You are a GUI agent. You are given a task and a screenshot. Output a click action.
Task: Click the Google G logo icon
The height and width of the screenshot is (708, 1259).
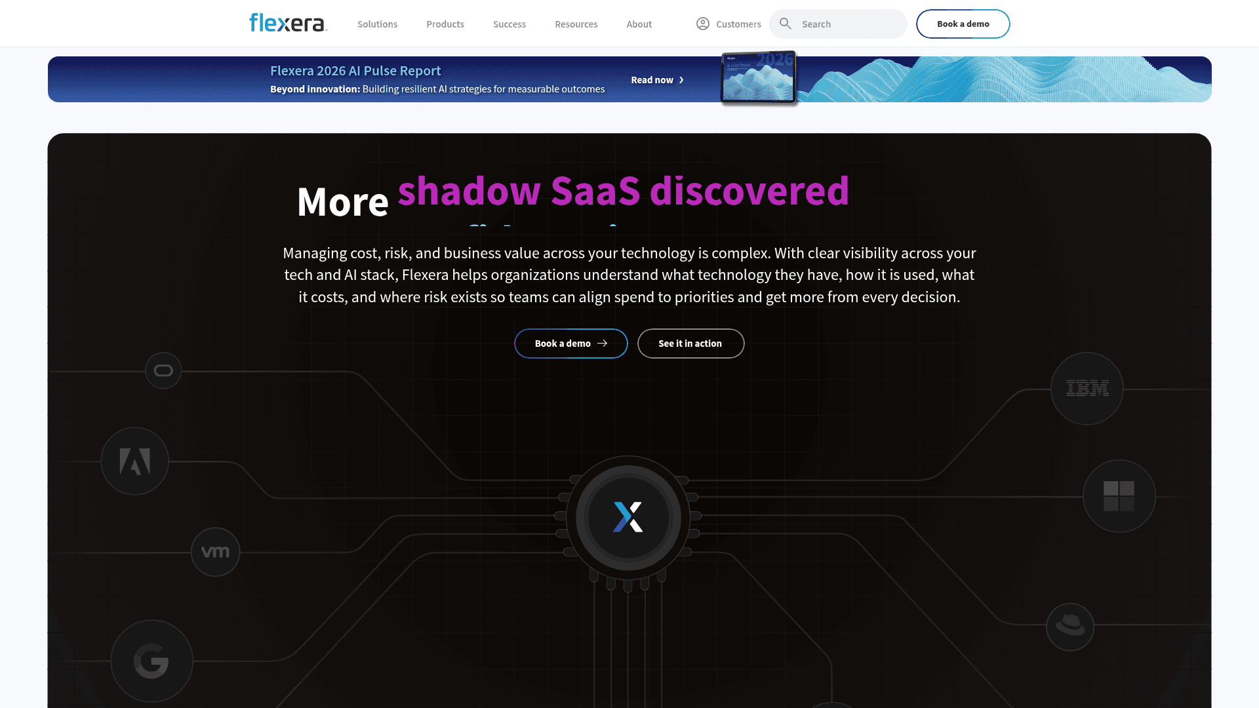click(x=151, y=661)
